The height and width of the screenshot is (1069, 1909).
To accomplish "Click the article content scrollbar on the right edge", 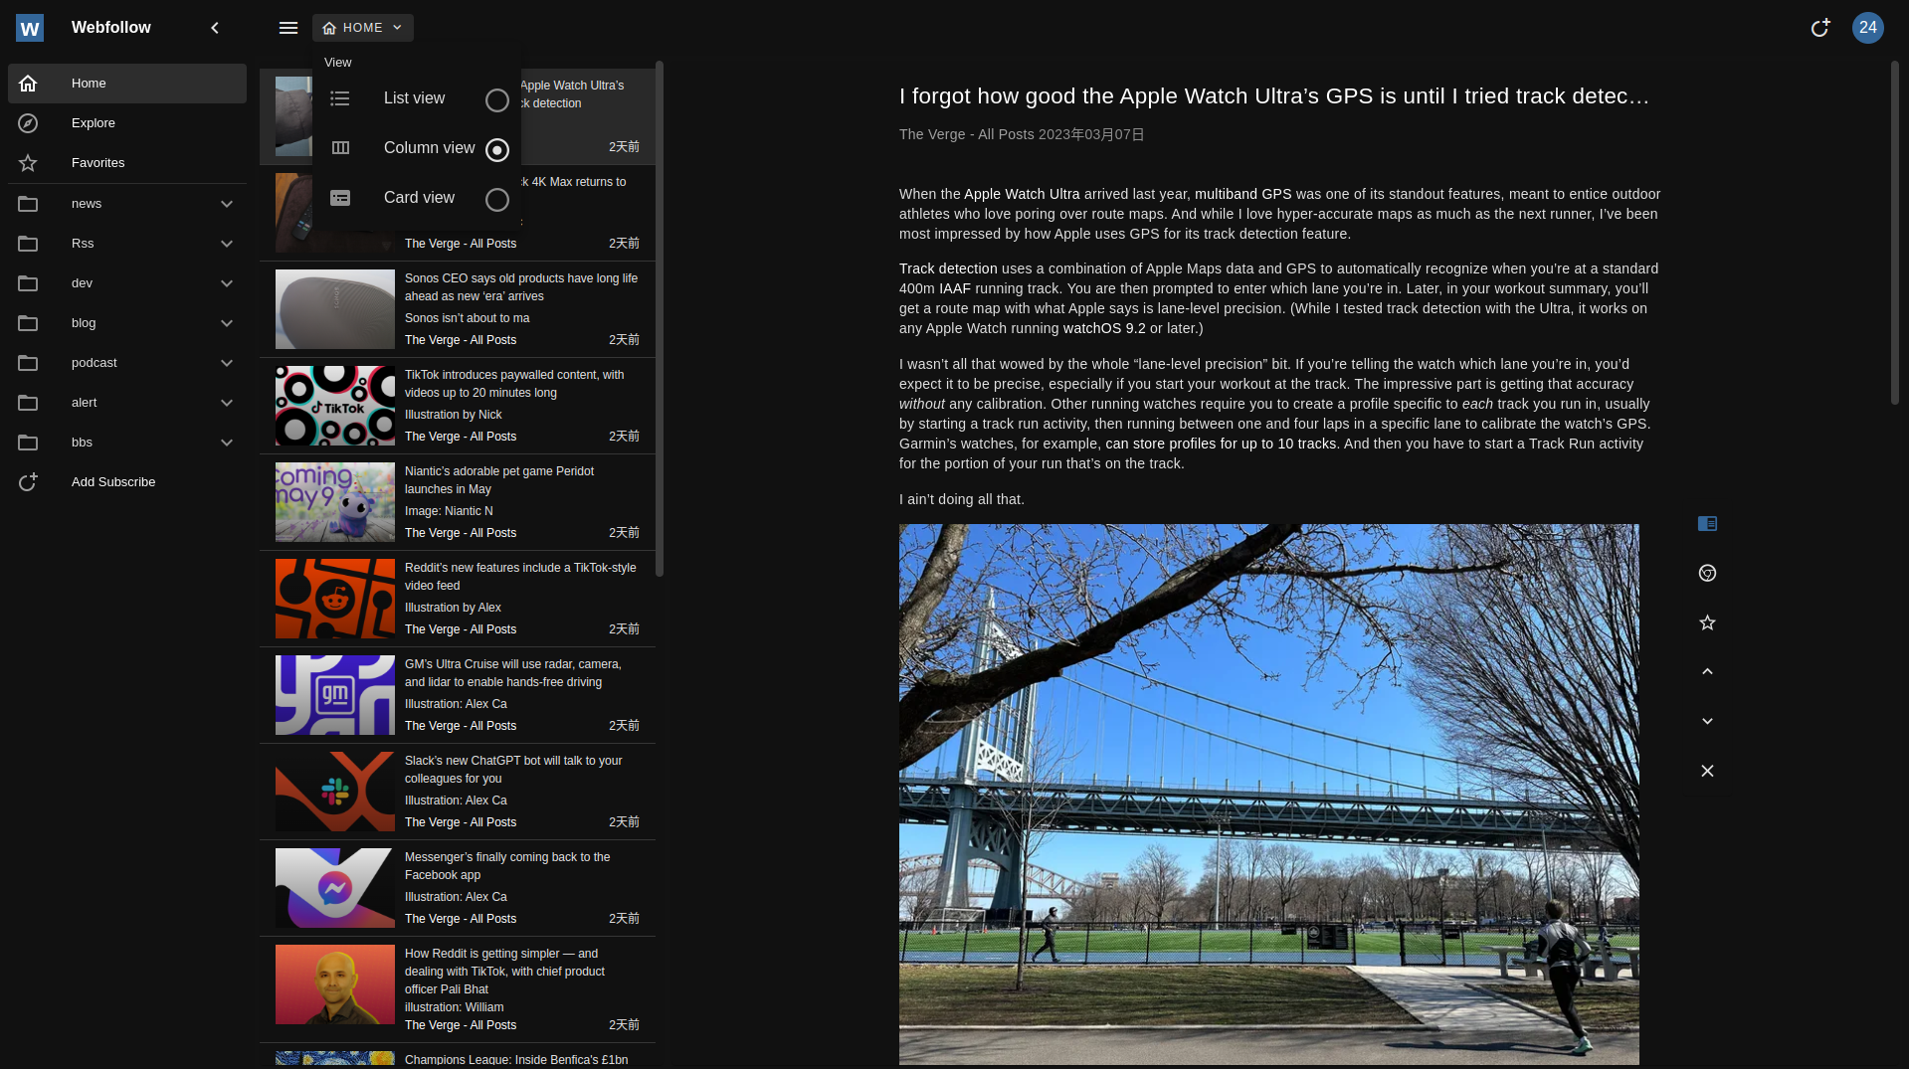I will (x=1895, y=234).
